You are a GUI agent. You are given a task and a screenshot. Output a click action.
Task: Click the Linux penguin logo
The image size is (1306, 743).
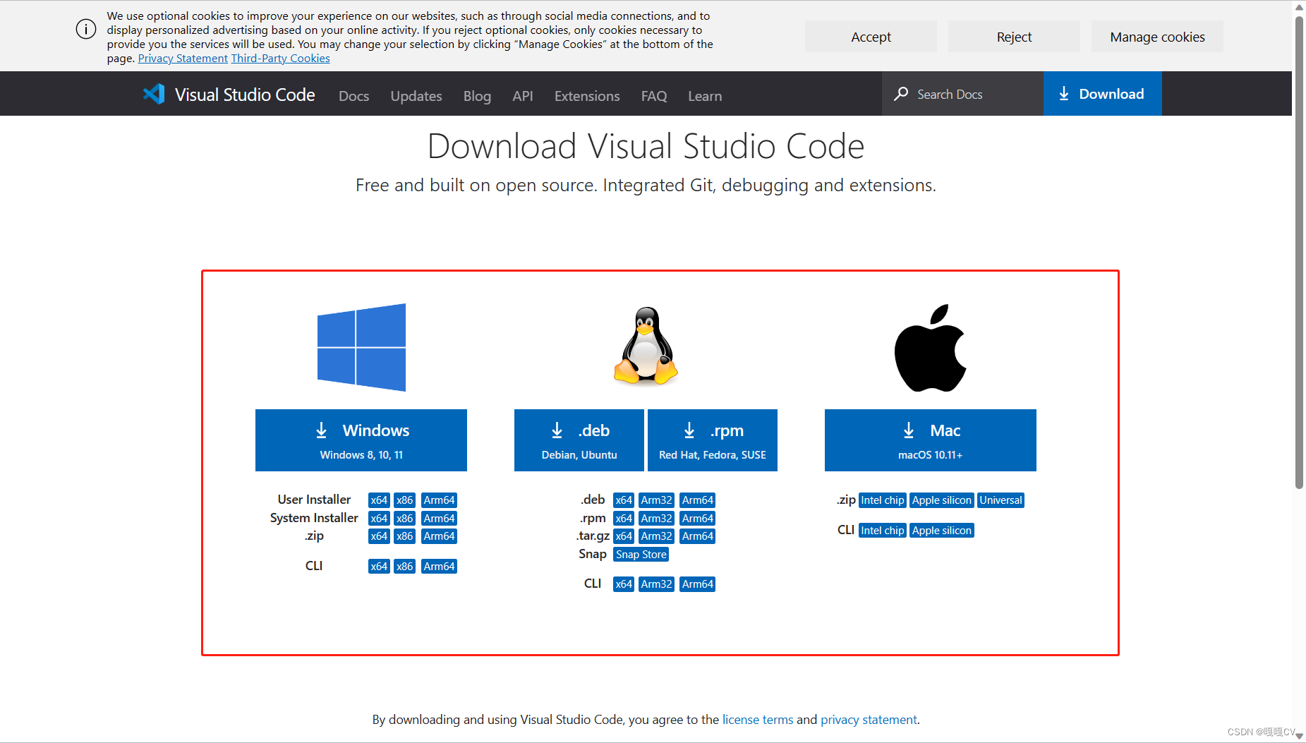click(646, 346)
